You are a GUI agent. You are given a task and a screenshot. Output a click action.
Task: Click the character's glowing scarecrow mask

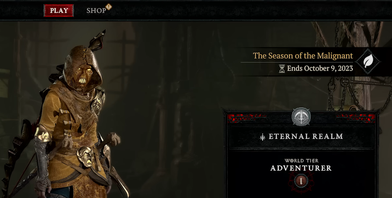pos(82,76)
